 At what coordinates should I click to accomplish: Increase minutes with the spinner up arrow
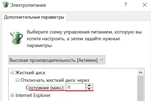[89, 85]
